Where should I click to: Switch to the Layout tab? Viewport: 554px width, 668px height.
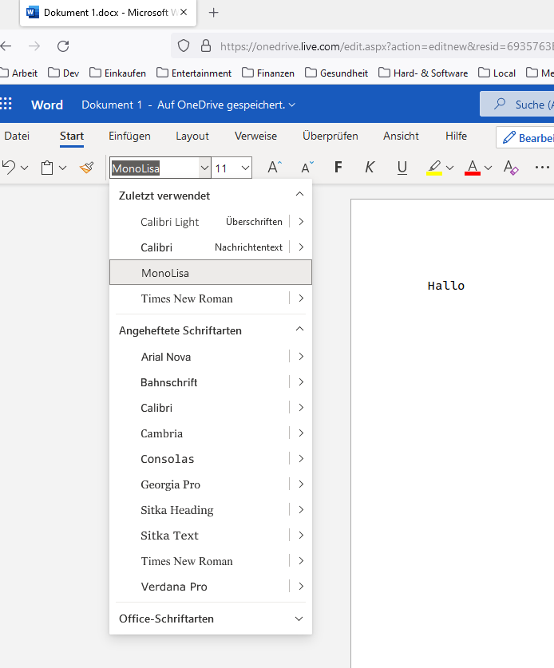(192, 136)
